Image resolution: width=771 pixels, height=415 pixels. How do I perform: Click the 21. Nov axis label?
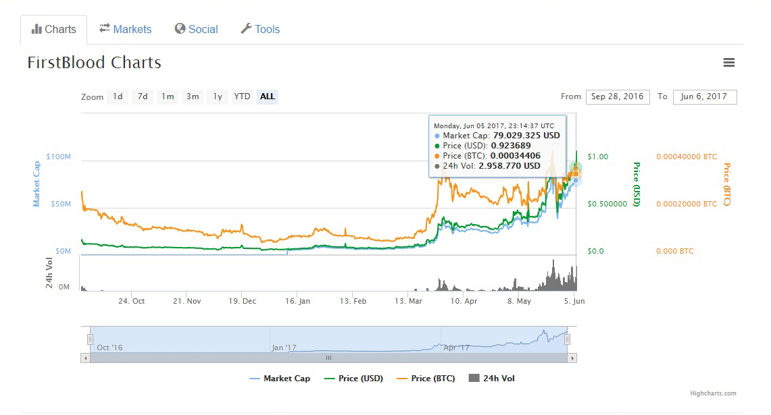click(x=187, y=301)
